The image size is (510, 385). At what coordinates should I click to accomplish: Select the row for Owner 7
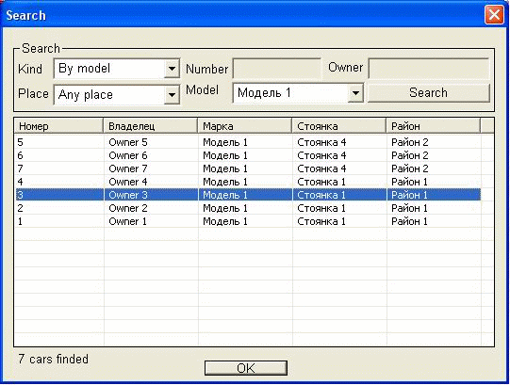click(x=248, y=168)
